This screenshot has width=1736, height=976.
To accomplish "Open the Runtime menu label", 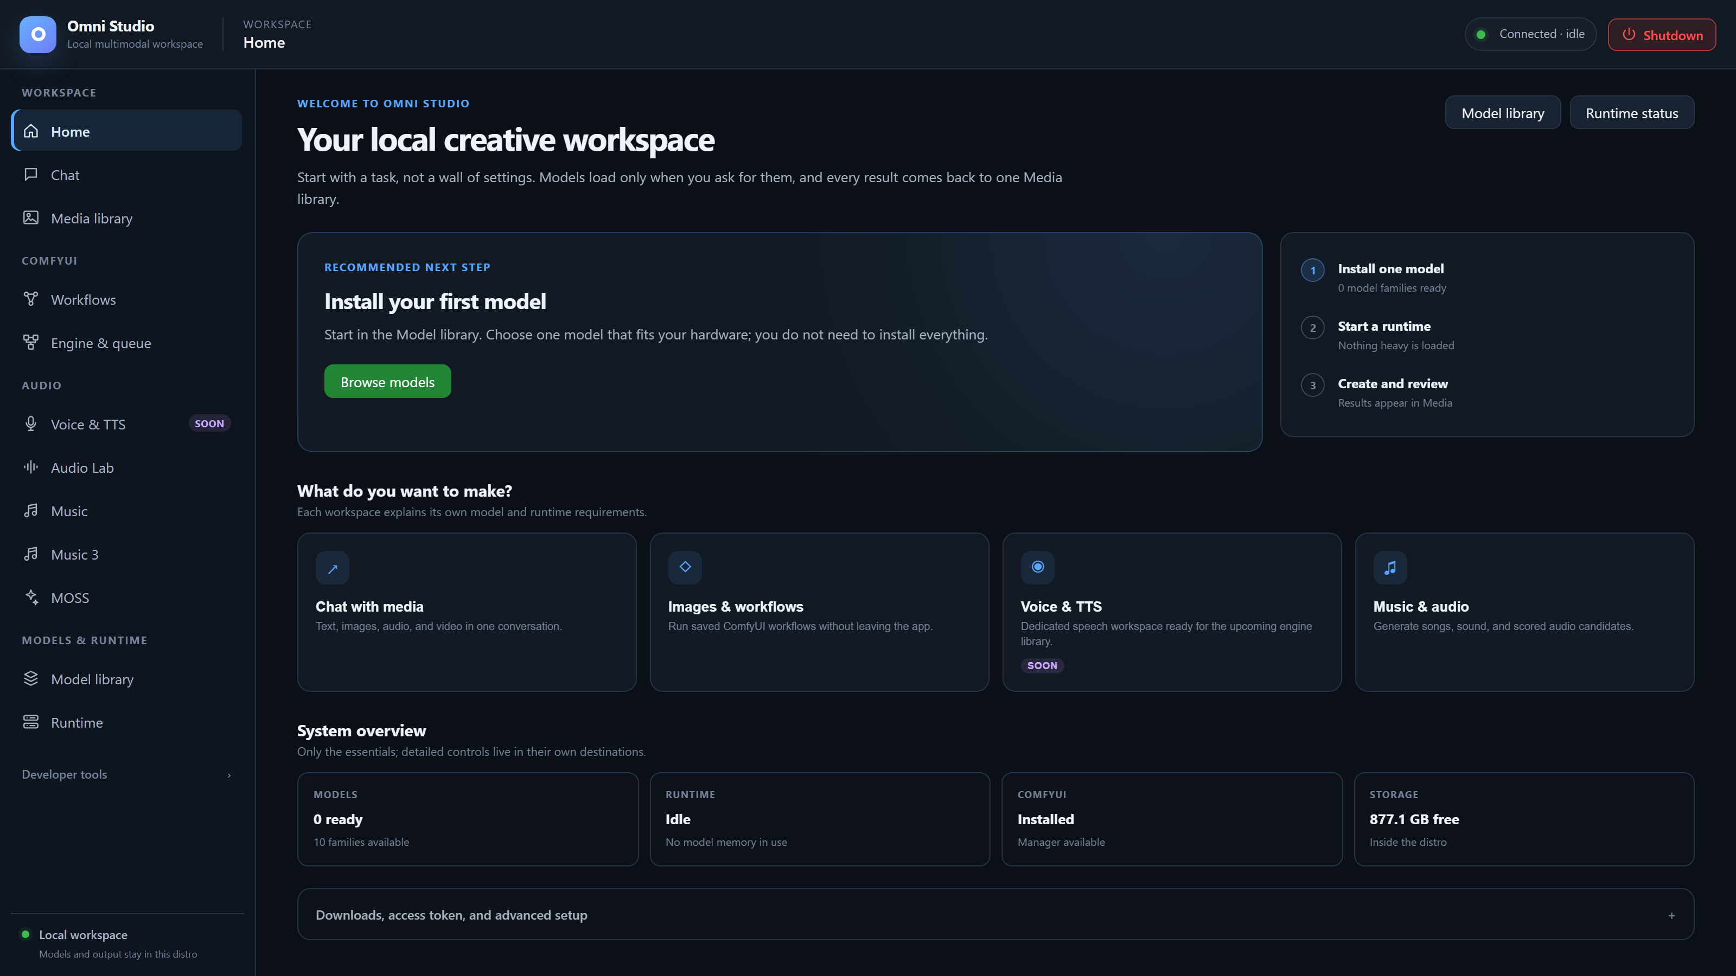I will pyautogui.click(x=77, y=723).
